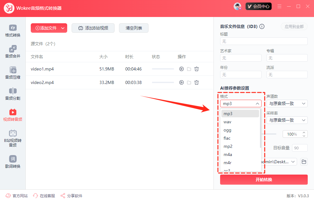Open the 格式转换 format conversion tool
Image resolution: width=314 pixels, height=201 pixels.
pyautogui.click(x=13, y=31)
